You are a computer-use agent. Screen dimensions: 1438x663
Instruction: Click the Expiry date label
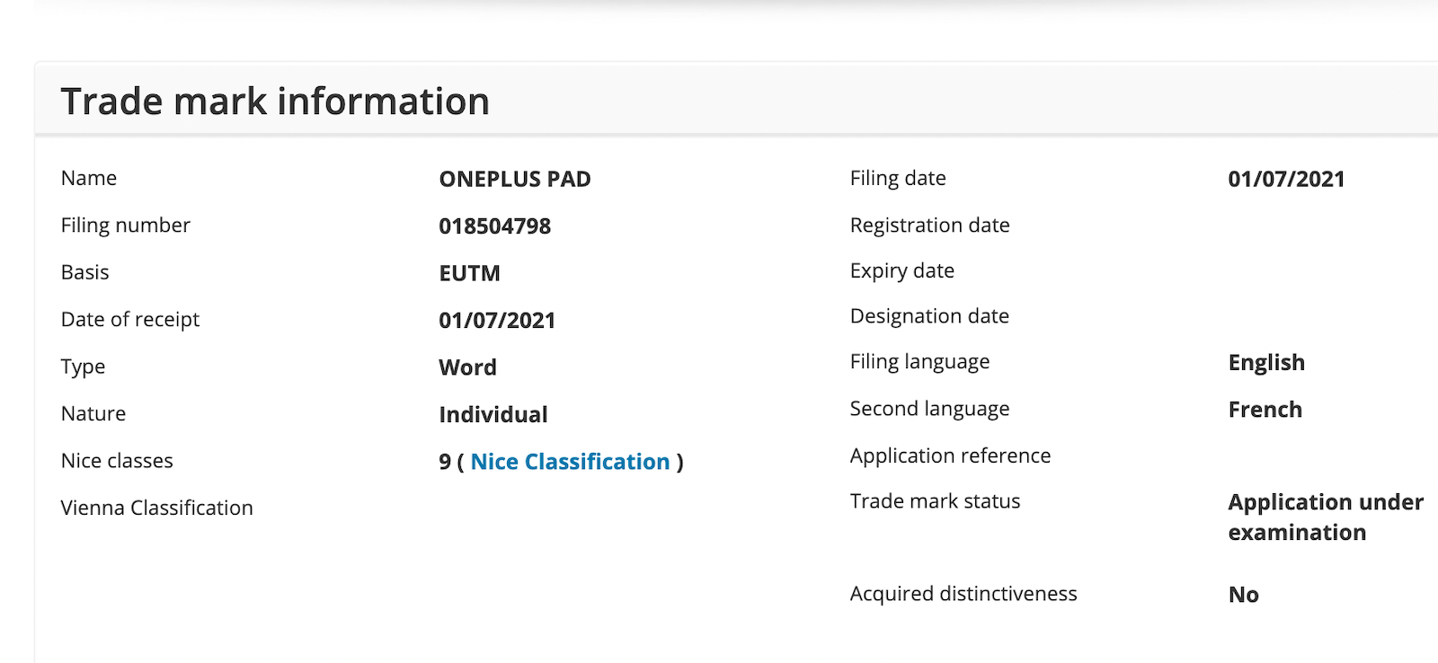point(901,270)
